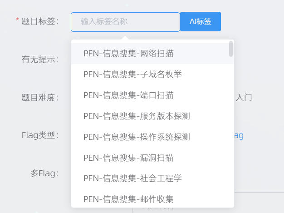This screenshot has height=213, width=284.
Task: Click the red required asterisk beside 题目标签
Action: pyautogui.click(x=18, y=21)
